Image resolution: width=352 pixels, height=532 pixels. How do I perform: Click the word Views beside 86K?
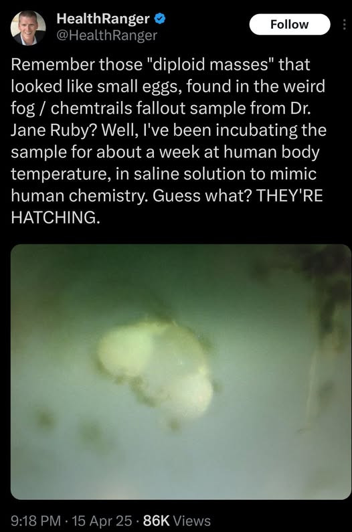tap(192, 521)
